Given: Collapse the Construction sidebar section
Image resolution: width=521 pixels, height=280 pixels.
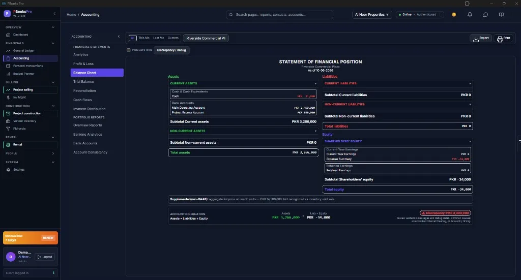Looking at the screenshot, I should point(53,106).
